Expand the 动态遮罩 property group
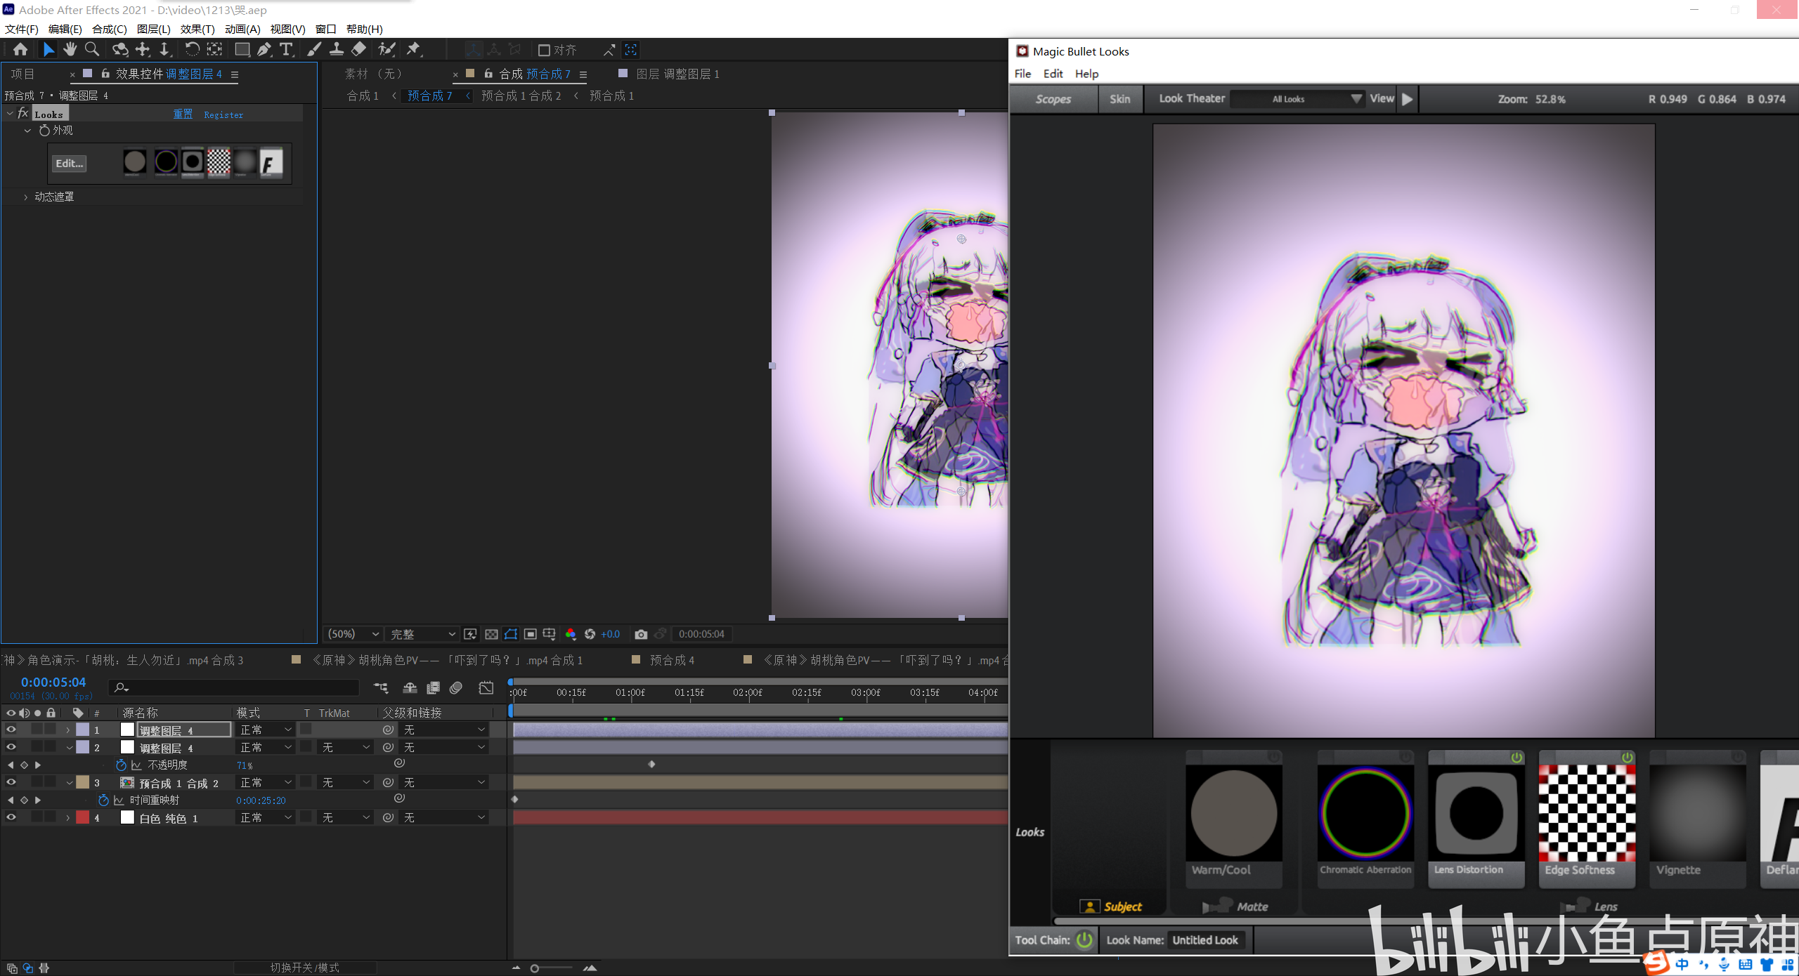Viewport: 1799px width, 976px height. pos(26,197)
